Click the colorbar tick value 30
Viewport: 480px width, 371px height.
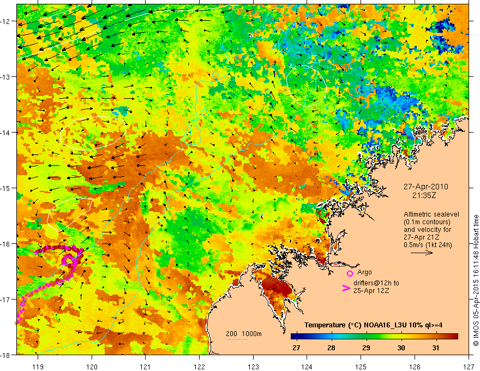tap(401, 348)
